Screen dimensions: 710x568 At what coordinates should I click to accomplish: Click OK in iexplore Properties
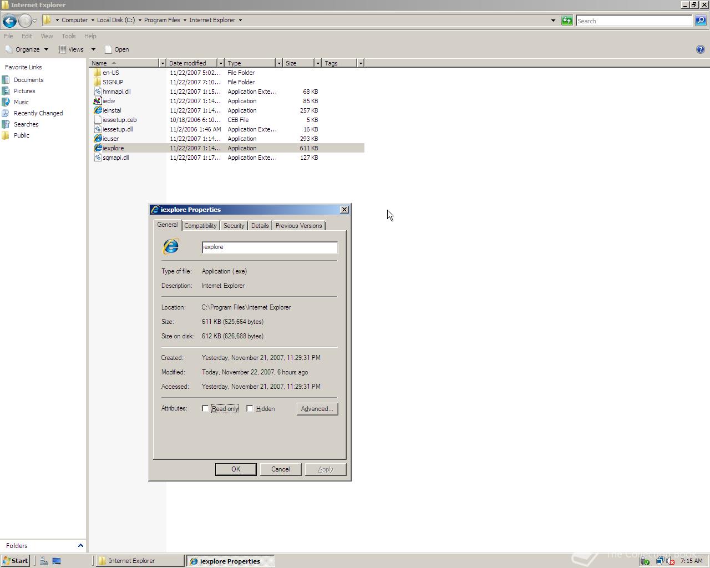click(x=236, y=469)
